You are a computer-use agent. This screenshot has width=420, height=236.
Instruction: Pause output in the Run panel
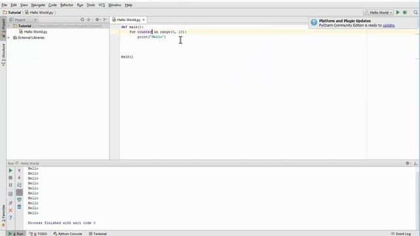10,185
